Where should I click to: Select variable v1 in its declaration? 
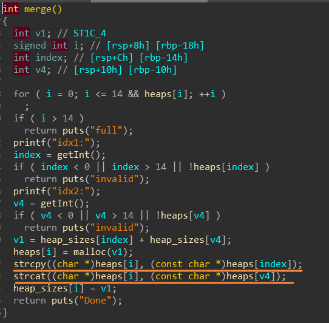pos(41,33)
